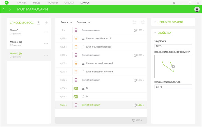Select Macro 1 in the list
Viewport: 202px width, 127px height.
[29, 32]
